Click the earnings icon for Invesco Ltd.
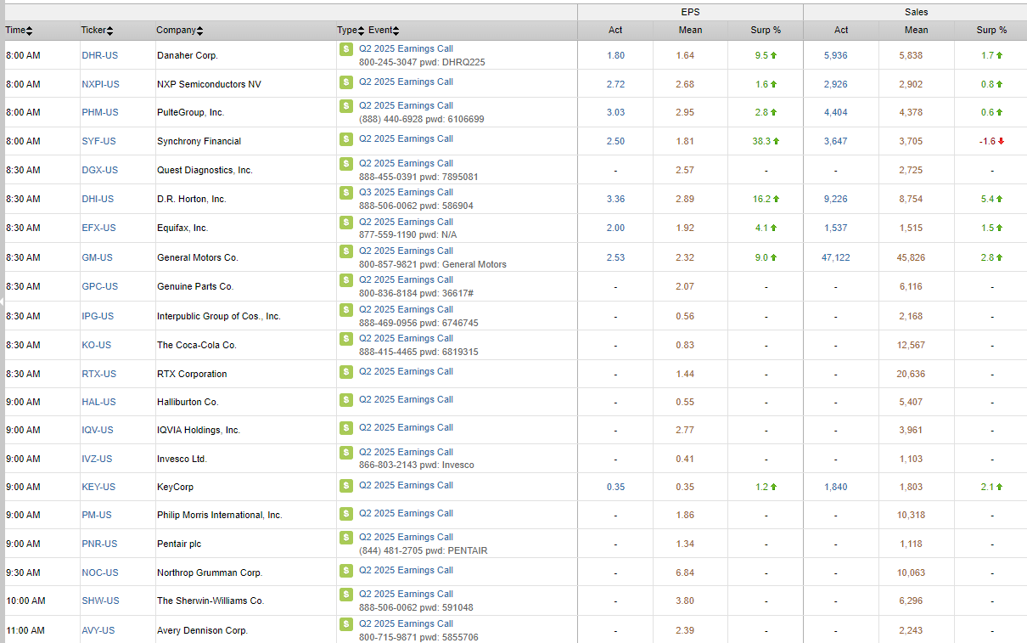1027x643 pixels. tap(345, 453)
